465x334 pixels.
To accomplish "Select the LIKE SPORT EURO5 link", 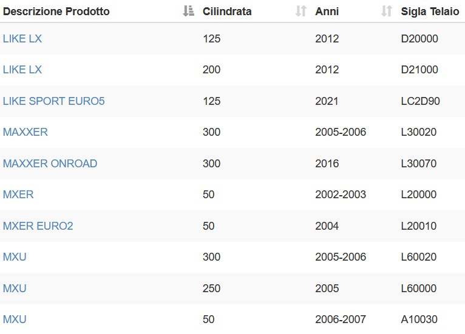I will coord(53,101).
